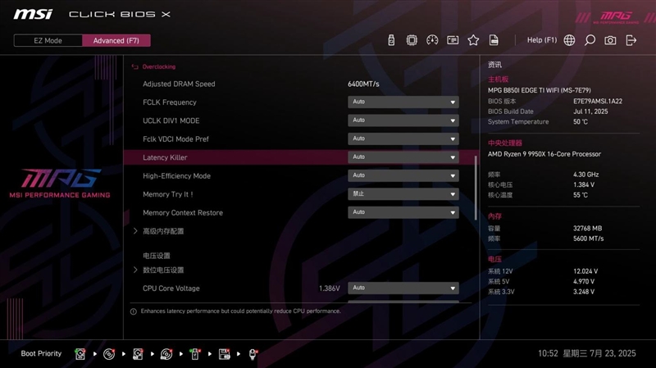This screenshot has height=368, width=656.
Task: Open the M-Flash USB stick icon
Action: pos(391,40)
